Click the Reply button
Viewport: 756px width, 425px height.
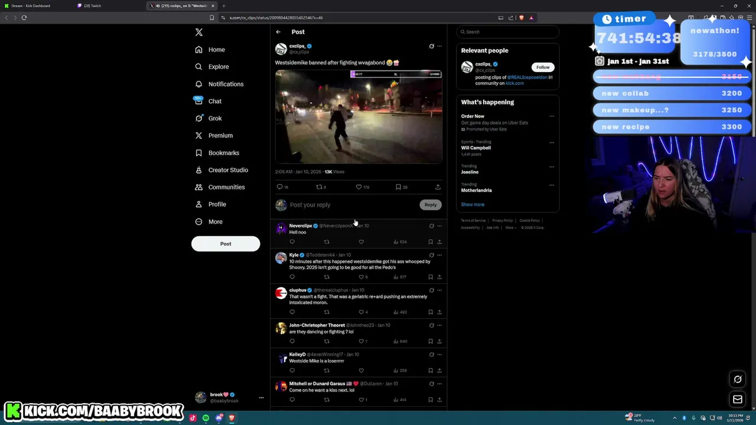431,205
